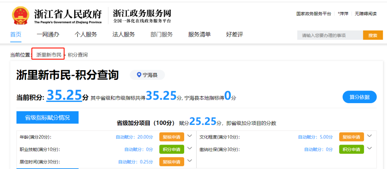Open the 一网通办 menu item

tap(48, 34)
